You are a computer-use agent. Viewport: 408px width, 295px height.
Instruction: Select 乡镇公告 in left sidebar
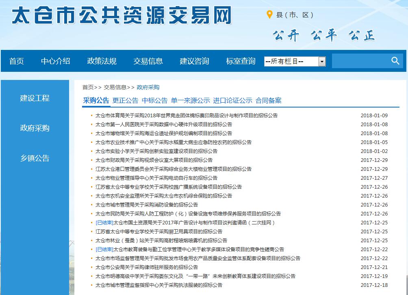tap(35, 158)
